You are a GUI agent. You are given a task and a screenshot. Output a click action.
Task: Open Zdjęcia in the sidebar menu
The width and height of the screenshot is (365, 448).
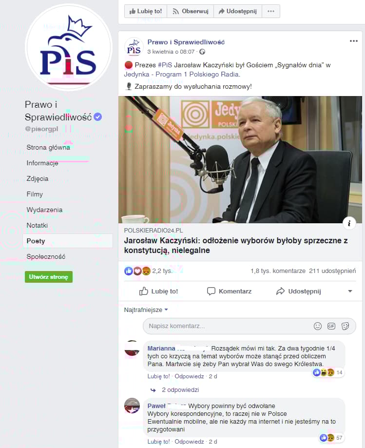pyautogui.click(x=38, y=178)
